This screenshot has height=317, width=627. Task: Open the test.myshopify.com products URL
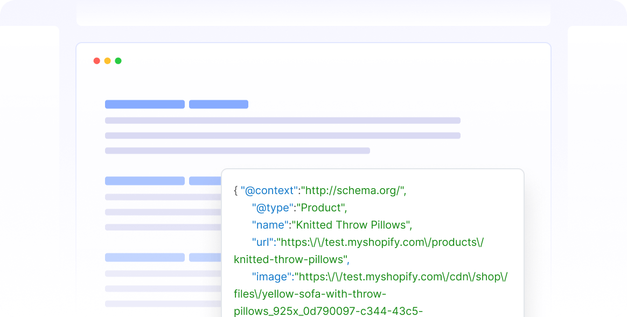[x=380, y=242]
